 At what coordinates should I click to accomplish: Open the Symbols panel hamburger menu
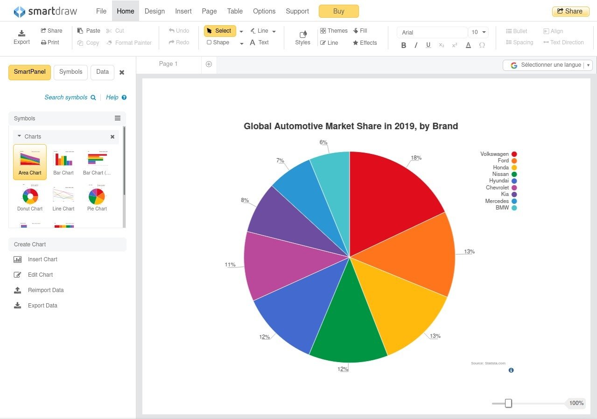(118, 119)
